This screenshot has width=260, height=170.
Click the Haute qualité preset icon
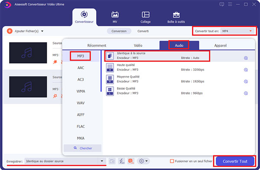pyautogui.click(x=110, y=67)
